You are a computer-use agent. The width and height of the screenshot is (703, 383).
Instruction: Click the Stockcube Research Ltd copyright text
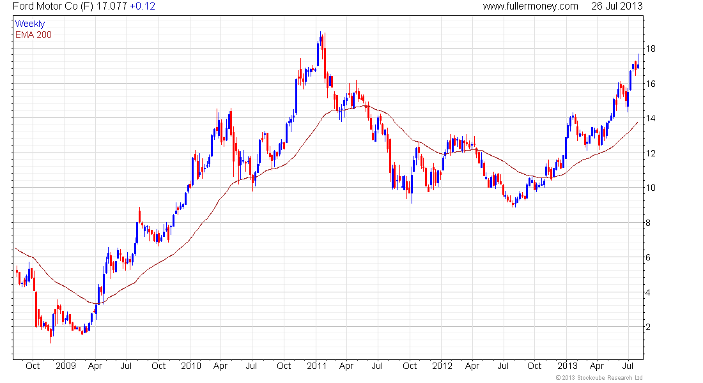[599, 378]
